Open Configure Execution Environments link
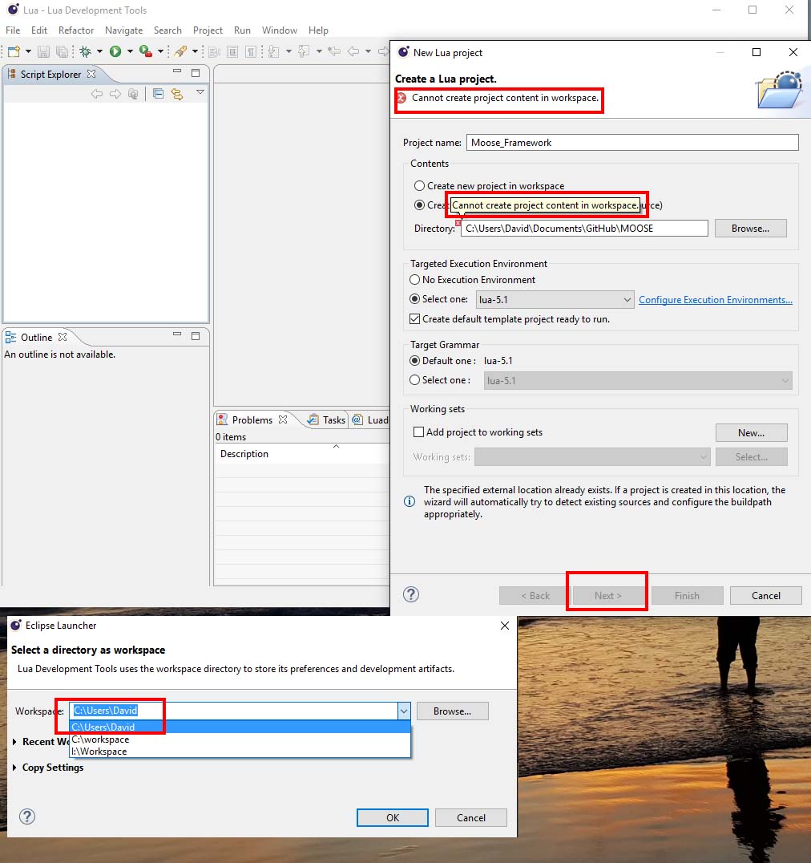This screenshot has width=811, height=863. tap(716, 299)
